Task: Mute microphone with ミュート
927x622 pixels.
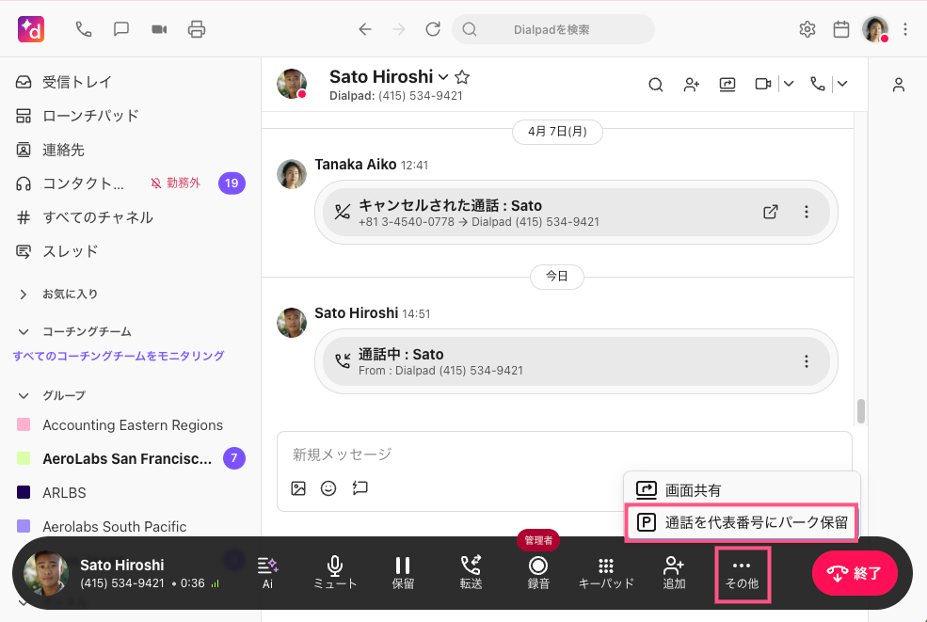Action: (x=335, y=572)
